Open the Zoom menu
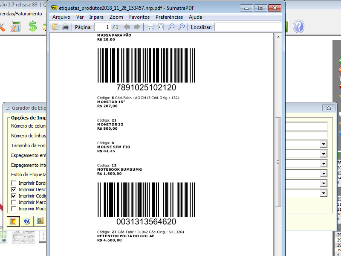Viewport: 341px width, 256px height. point(116,17)
